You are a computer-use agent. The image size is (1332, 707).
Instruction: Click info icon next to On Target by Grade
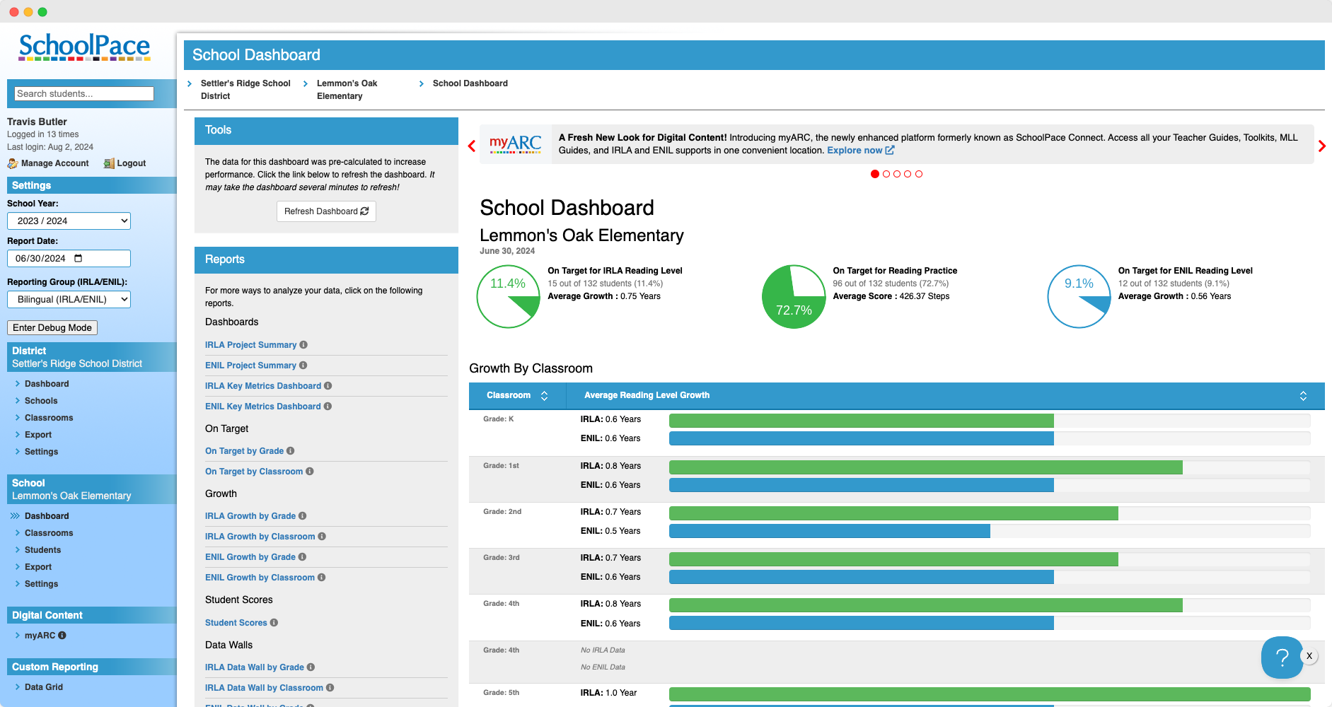(x=290, y=451)
